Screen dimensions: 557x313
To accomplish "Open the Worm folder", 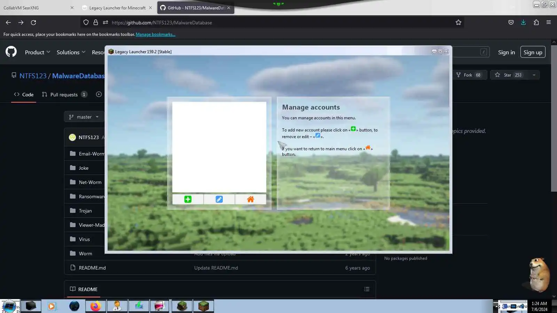I will click(85, 254).
